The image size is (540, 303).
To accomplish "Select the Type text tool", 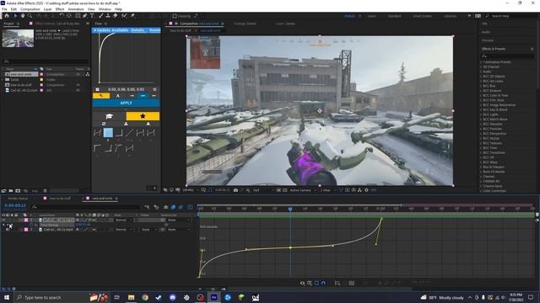I will pos(92,16).
